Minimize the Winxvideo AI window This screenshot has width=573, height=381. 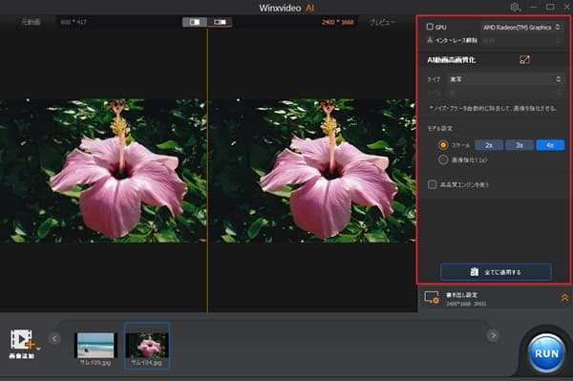[534, 7]
